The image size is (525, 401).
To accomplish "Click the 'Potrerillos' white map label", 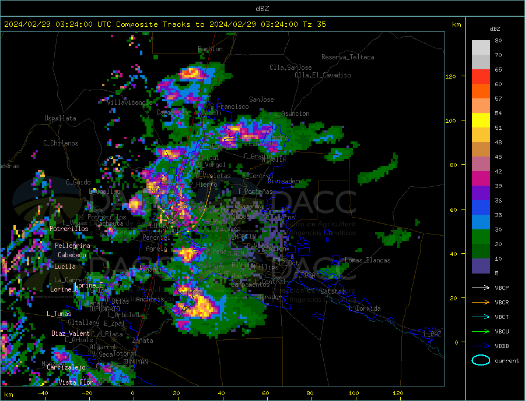I will [69, 229].
